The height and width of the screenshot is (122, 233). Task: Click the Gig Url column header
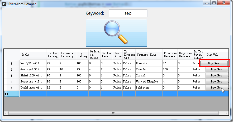217,55
